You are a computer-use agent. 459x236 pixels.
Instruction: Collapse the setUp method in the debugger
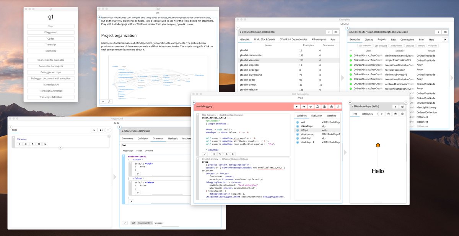pos(197,159)
